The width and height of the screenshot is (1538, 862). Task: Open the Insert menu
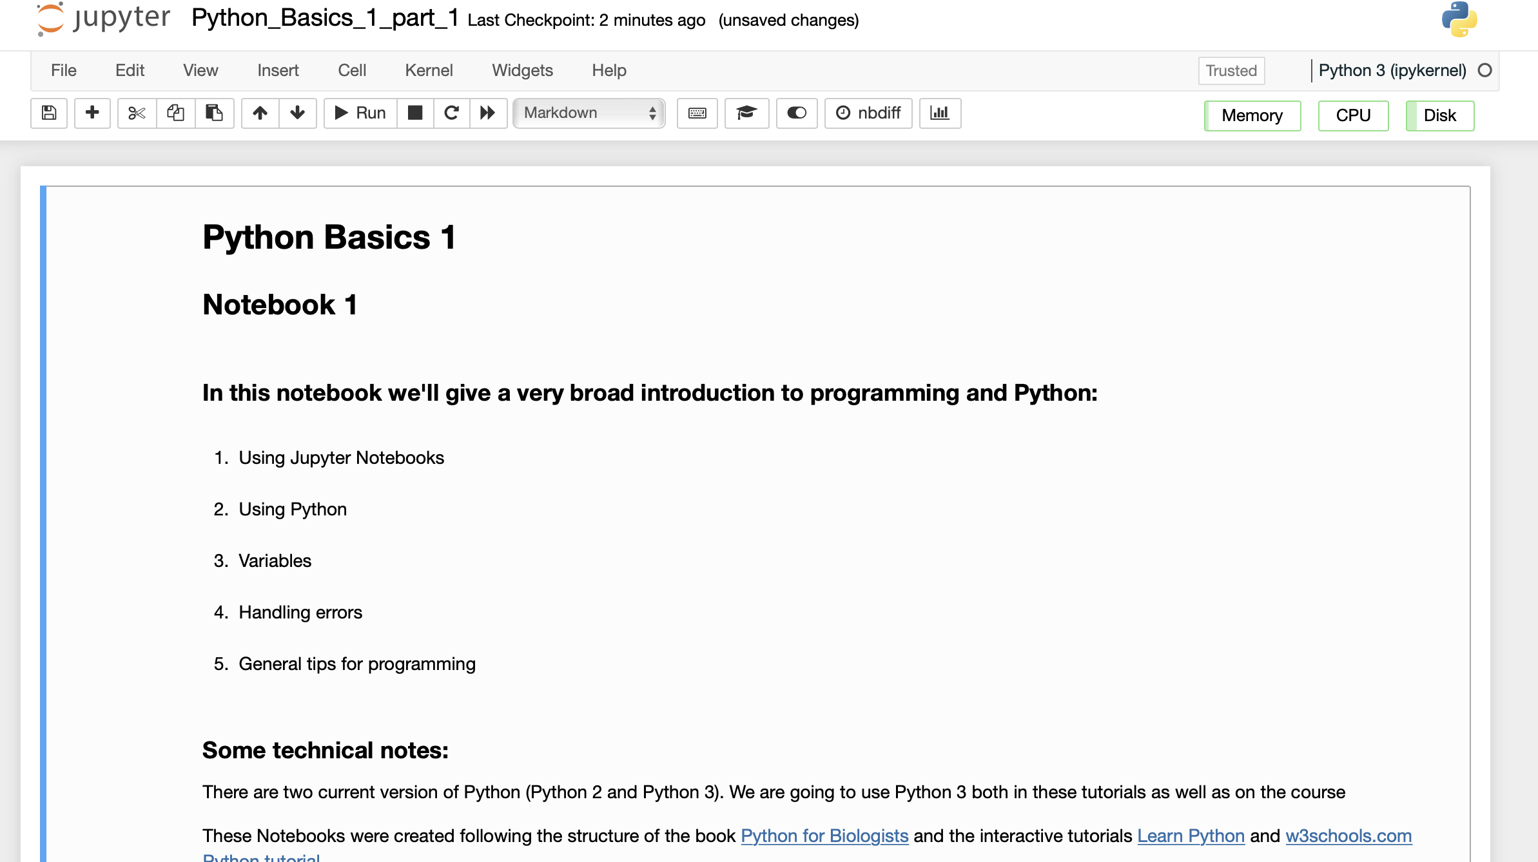point(278,70)
